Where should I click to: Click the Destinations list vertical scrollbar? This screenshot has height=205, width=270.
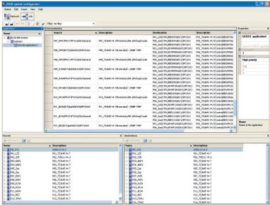click(x=268, y=174)
